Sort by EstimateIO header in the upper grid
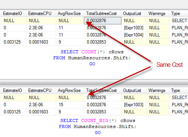Image resolution: width=188 pixels, height=137 pixels. pos(13,14)
